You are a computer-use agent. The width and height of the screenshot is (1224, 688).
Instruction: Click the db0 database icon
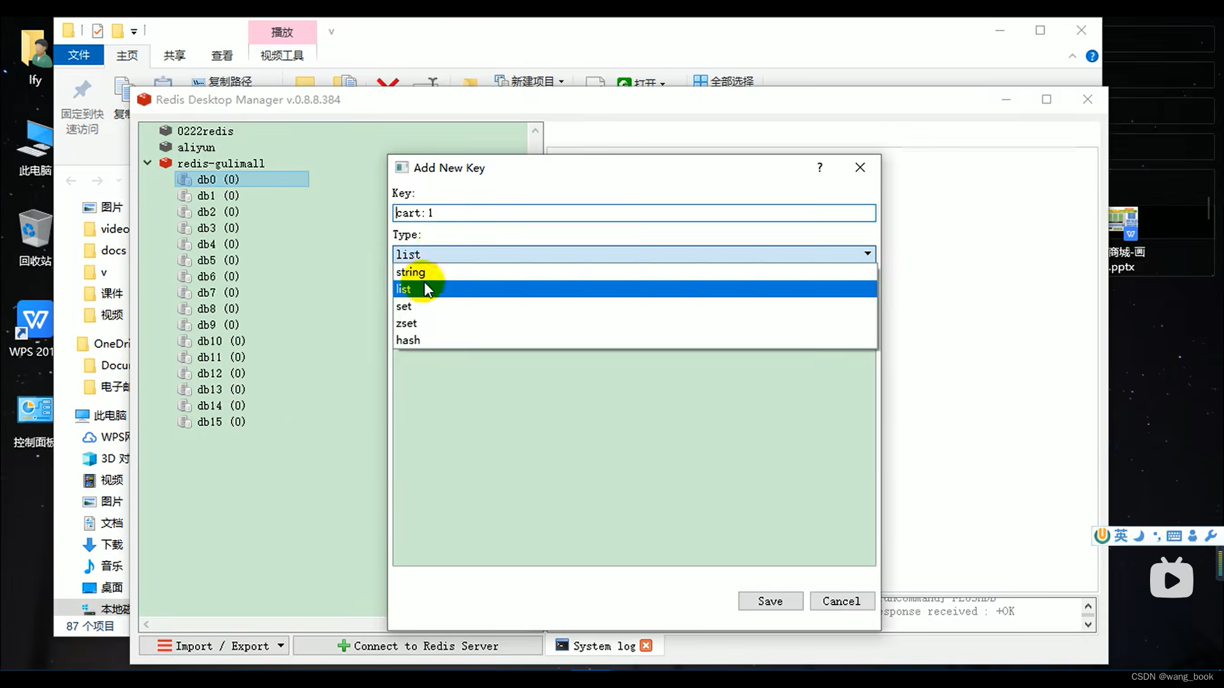185,180
